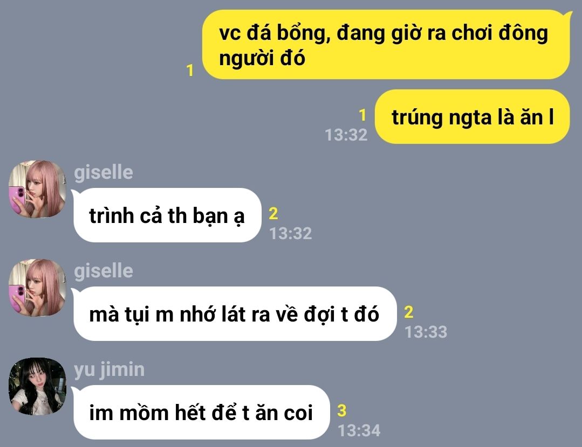Tap unread count 1 next to "trúng ngta là ăn l"
This screenshot has height=447, width=582.
point(362,115)
